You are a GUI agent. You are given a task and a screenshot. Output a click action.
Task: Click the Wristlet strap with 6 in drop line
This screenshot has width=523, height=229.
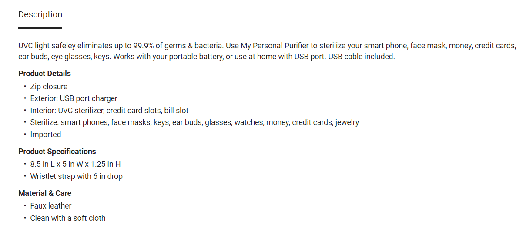tap(76, 176)
